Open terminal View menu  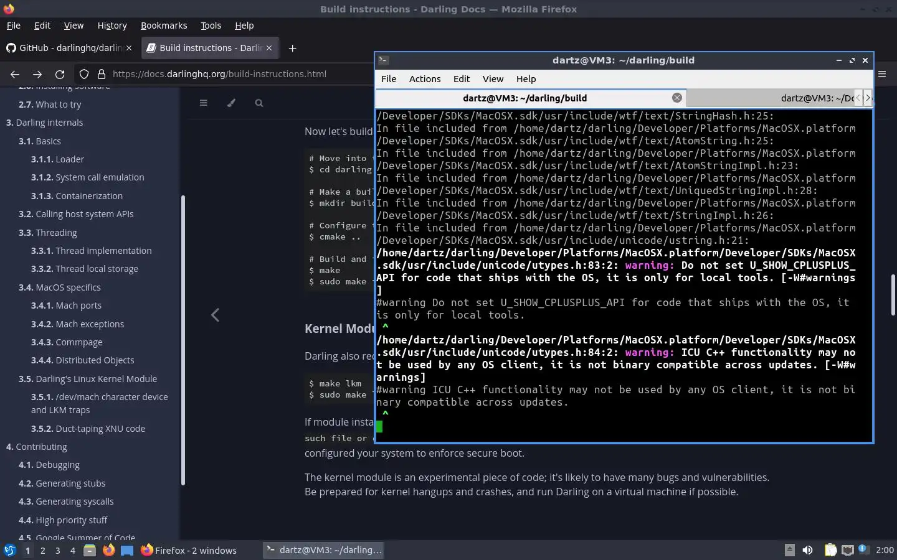[493, 79]
